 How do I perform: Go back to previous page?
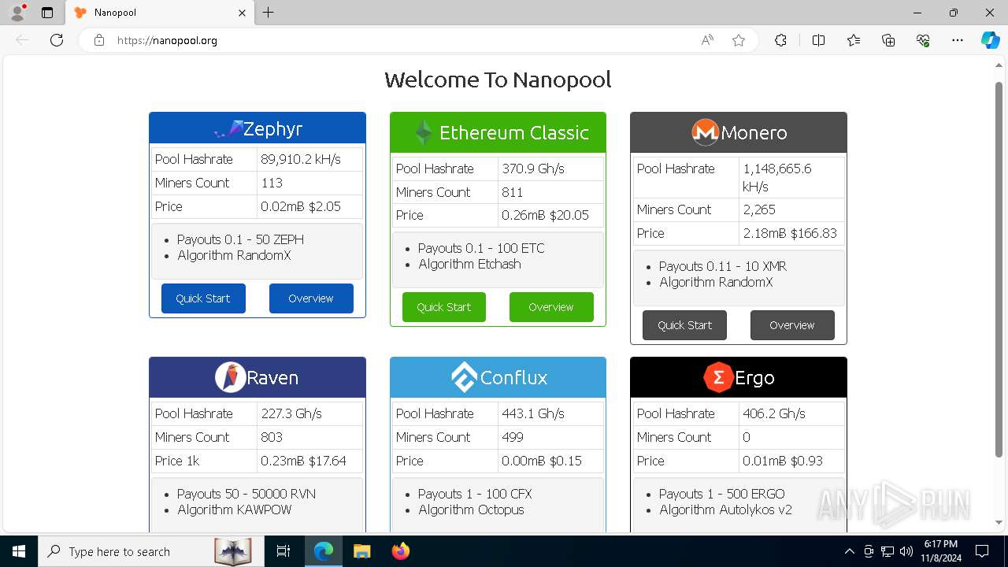tap(22, 40)
